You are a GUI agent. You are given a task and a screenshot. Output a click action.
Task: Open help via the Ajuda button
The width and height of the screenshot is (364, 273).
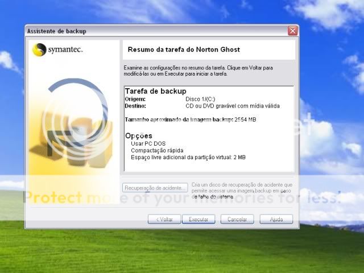pyautogui.click(x=276, y=219)
